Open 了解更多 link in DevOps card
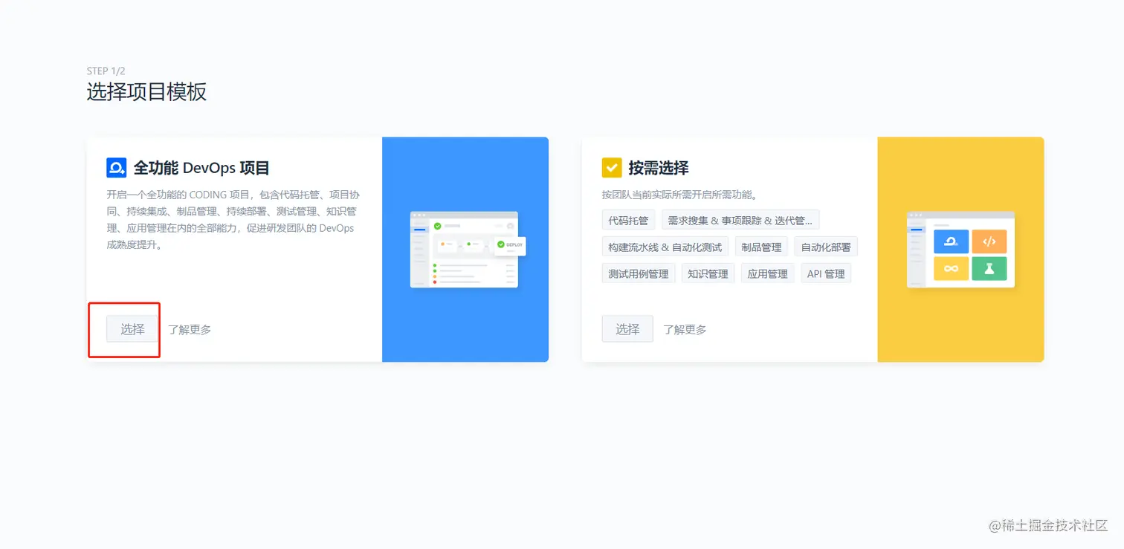This screenshot has height=549, width=1124. (x=190, y=329)
